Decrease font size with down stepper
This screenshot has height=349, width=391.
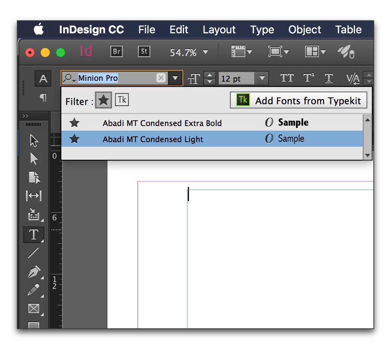click(210, 82)
